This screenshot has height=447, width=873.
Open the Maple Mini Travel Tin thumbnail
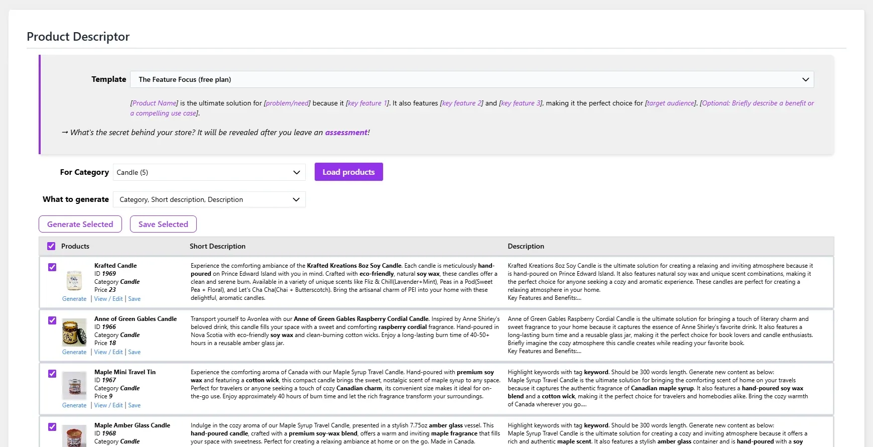tap(74, 386)
